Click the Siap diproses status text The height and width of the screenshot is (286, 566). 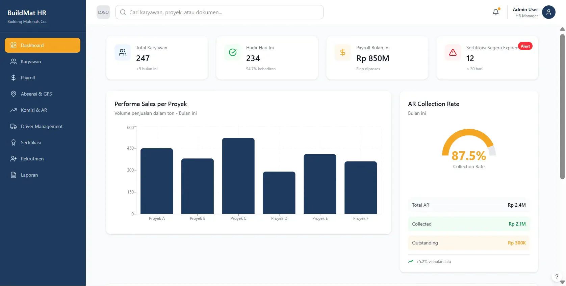click(x=368, y=69)
